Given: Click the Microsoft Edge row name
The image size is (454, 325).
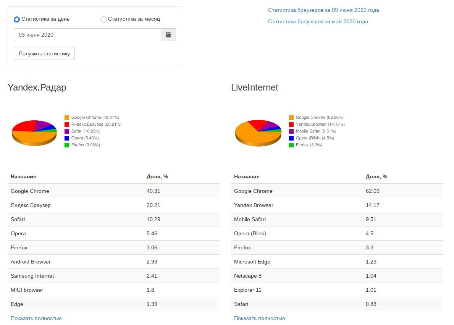Looking at the screenshot, I should point(252,262).
